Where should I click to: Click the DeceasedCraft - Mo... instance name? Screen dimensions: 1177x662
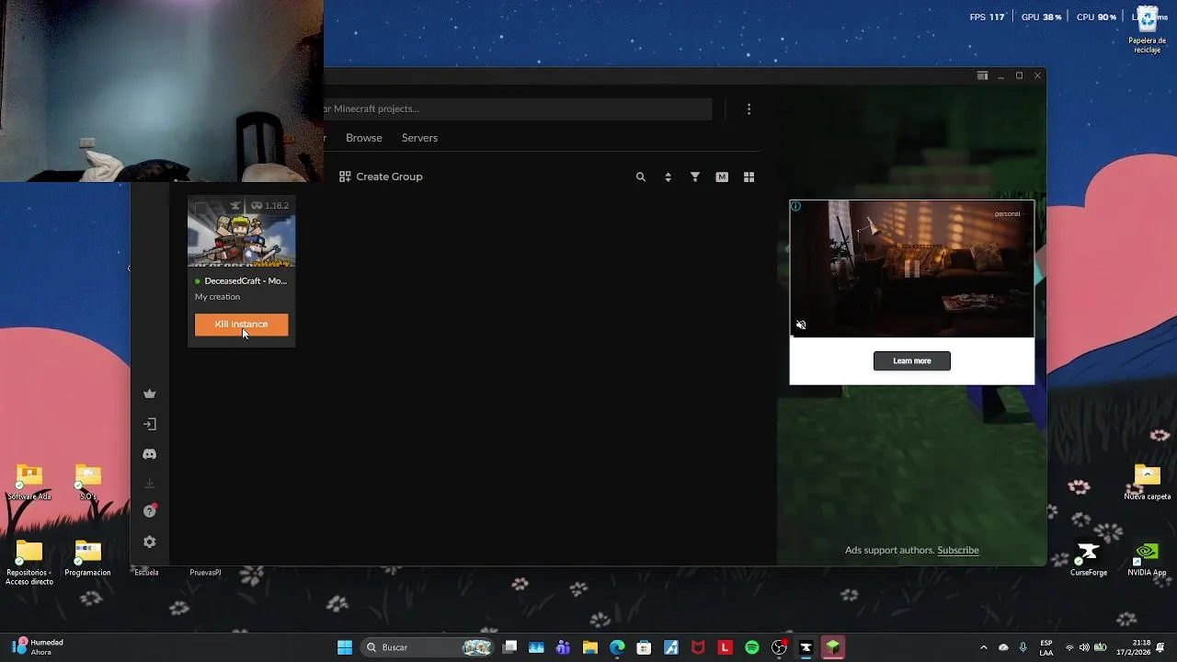(x=246, y=281)
